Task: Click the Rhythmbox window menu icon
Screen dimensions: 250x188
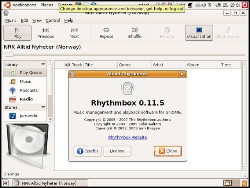Action: click(x=6, y=13)
